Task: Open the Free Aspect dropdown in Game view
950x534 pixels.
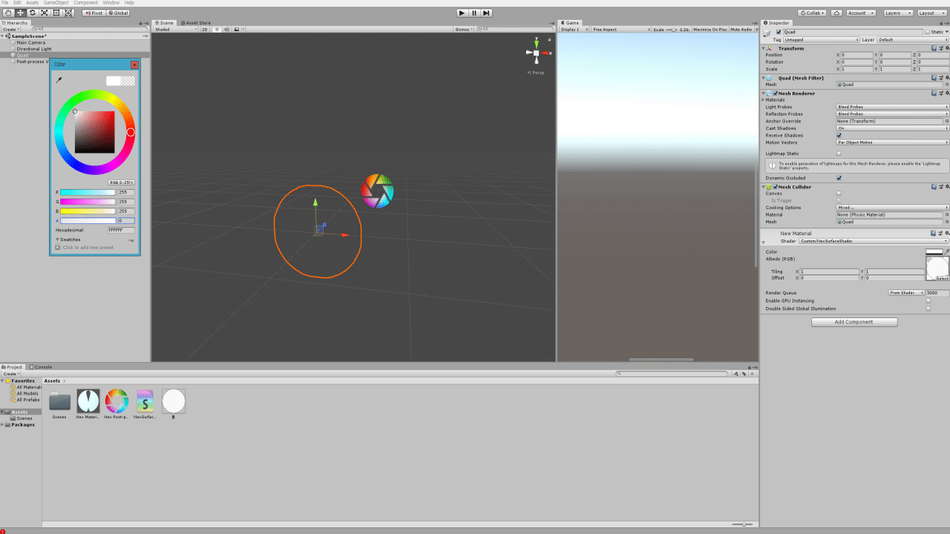Action: pyautogui.click(x=620, y=29)
